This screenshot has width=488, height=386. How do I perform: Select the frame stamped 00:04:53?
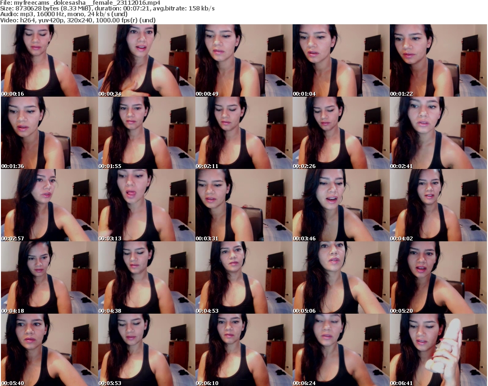(244, 277)
